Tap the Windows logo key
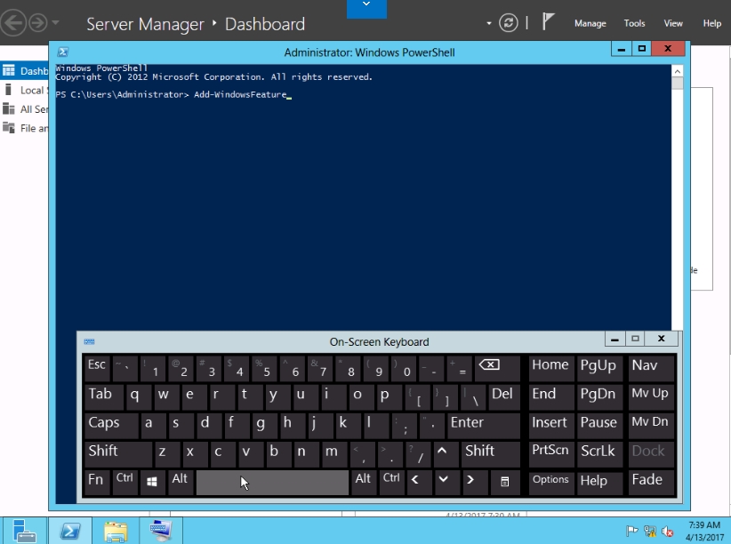The width and height of the screenshot is (731, 544). click(152, 482)
